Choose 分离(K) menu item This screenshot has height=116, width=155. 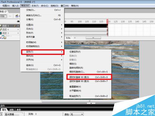[42, 19]
